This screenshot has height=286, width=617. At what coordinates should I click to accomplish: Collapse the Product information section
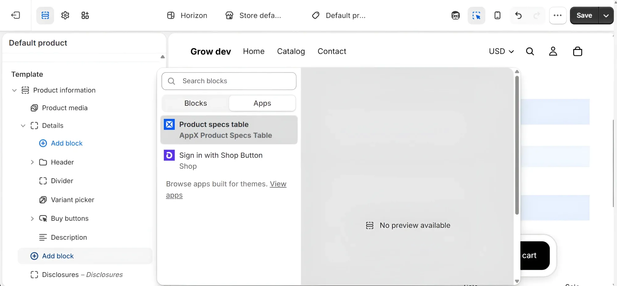pyautogui.click(x=14, y=90)
